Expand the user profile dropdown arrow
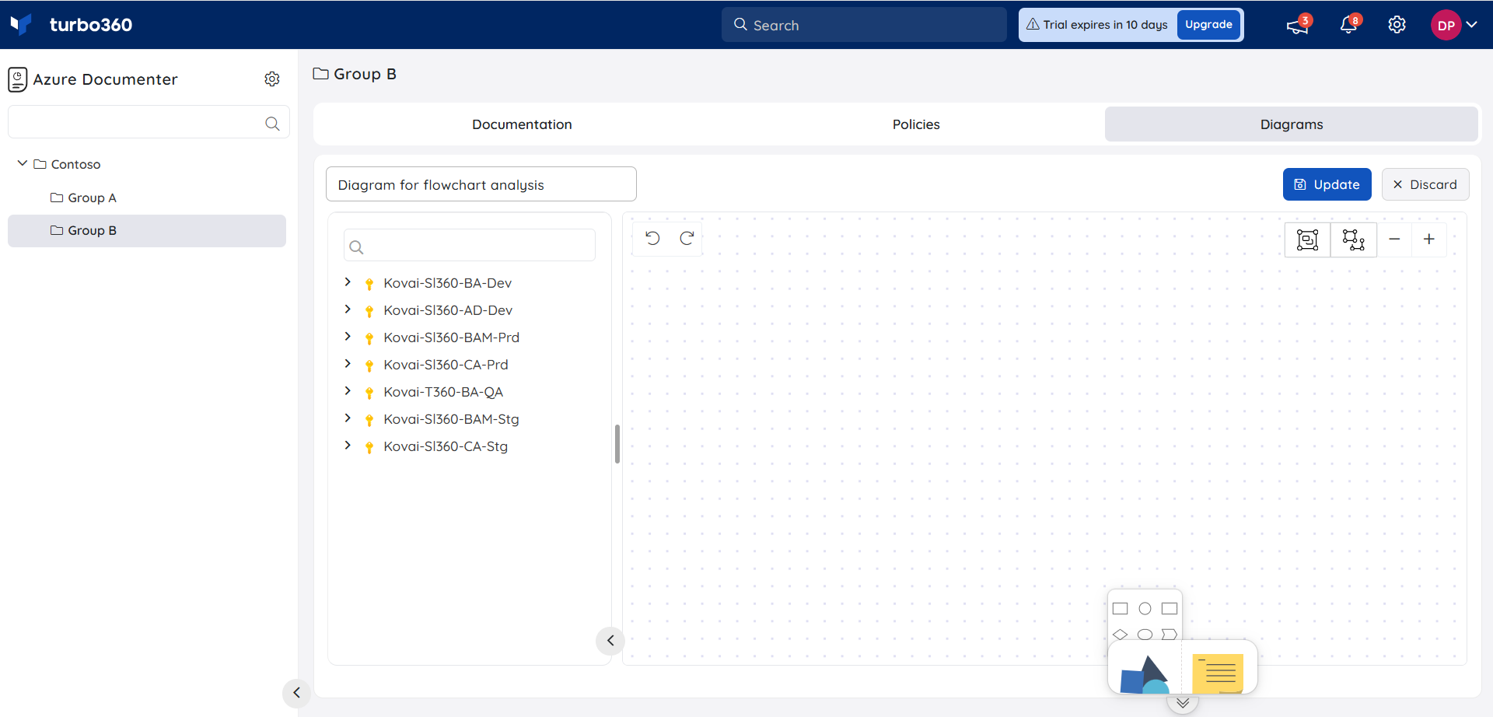 click(x=1471, y=25)
